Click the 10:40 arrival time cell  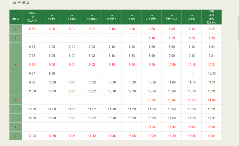point(211,74)
